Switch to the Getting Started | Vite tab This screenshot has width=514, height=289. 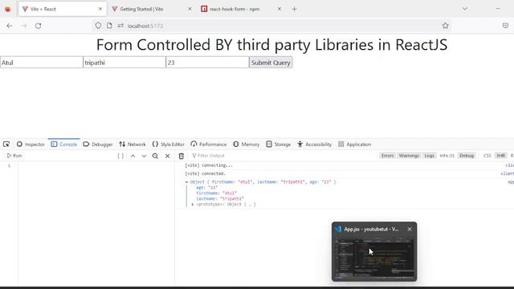click(x=151, y=9)
